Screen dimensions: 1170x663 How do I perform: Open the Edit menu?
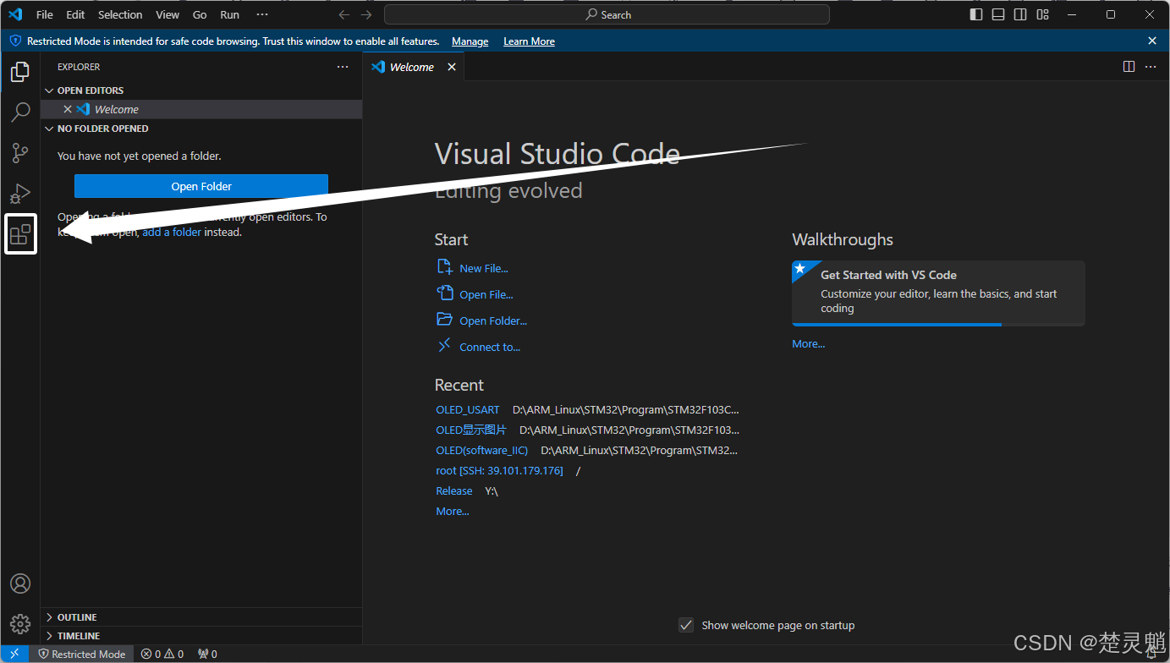coord(75,14)
